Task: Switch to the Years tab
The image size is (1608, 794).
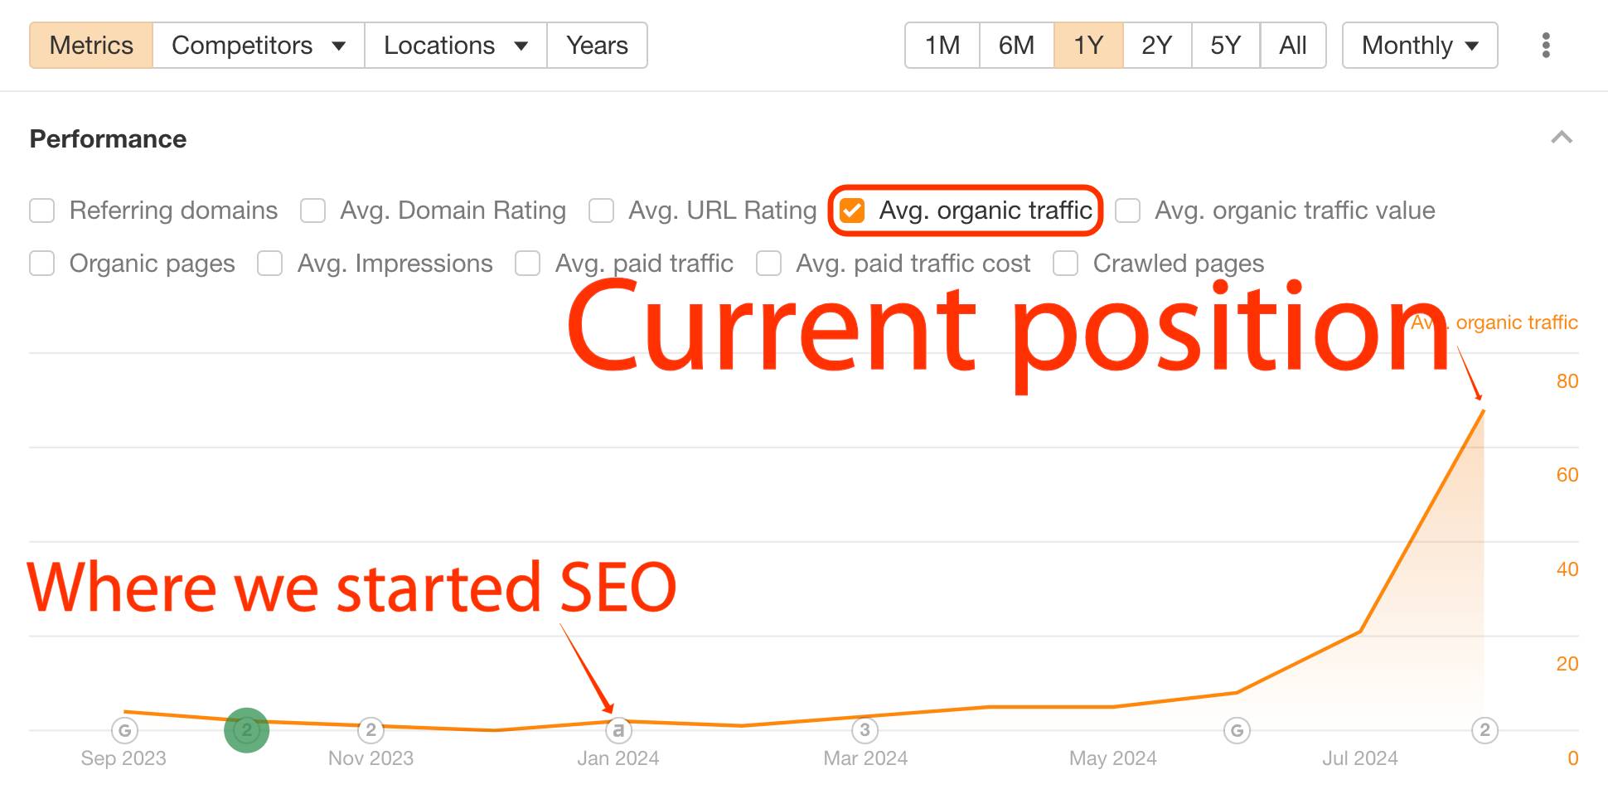Action: click(597, 46)
